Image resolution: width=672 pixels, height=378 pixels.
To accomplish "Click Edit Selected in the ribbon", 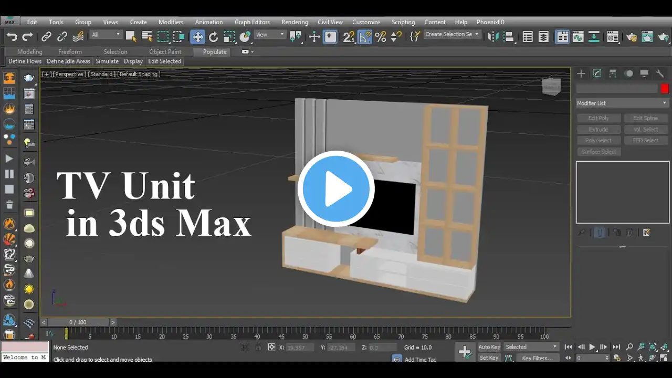I will pos(164,61).
